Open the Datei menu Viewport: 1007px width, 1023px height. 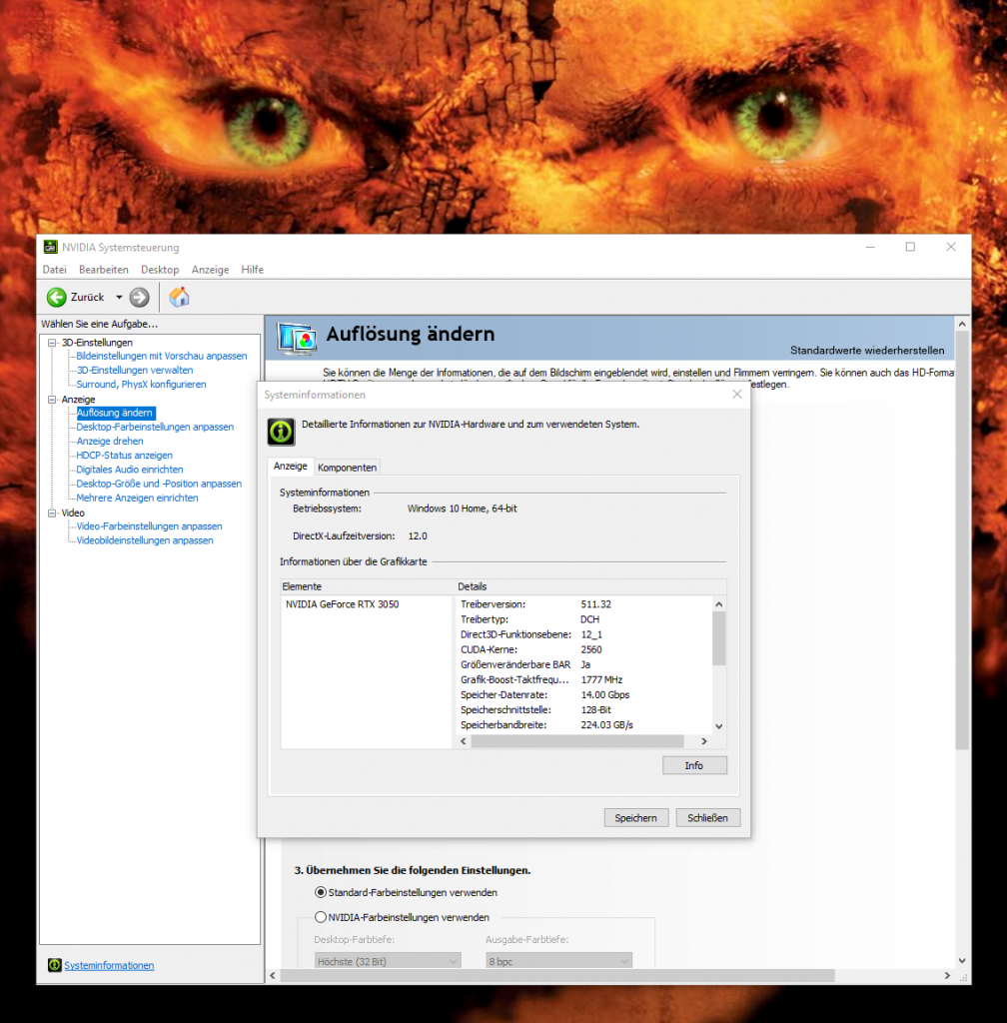coord(55,270)
